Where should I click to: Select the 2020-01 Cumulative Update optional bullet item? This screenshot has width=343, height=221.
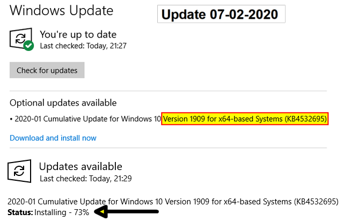click(169, 119)
